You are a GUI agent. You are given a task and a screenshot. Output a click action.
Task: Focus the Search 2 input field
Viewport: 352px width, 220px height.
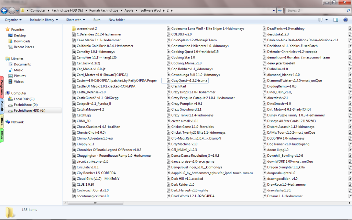click(x=316, y=10)
